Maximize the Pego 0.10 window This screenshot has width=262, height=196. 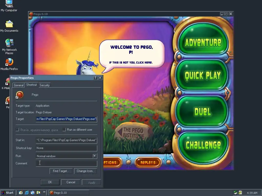click(x=226, y=14)
